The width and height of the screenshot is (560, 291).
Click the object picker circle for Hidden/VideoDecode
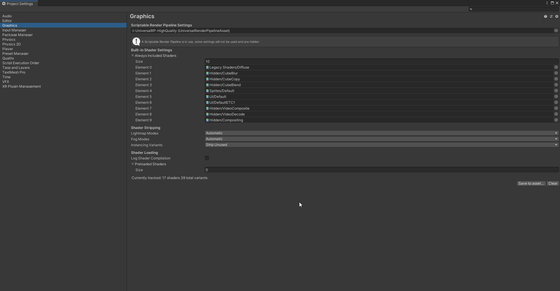(556, 114)
